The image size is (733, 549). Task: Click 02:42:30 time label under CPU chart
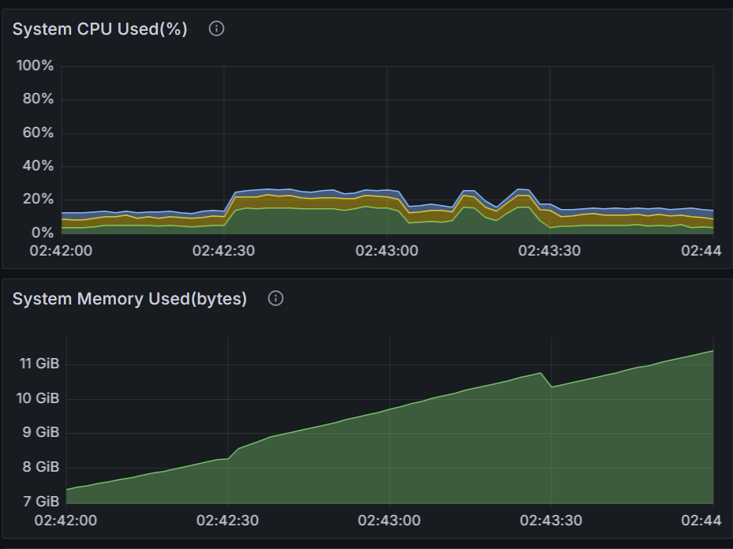pyautogui.click(x=224, y=251)
